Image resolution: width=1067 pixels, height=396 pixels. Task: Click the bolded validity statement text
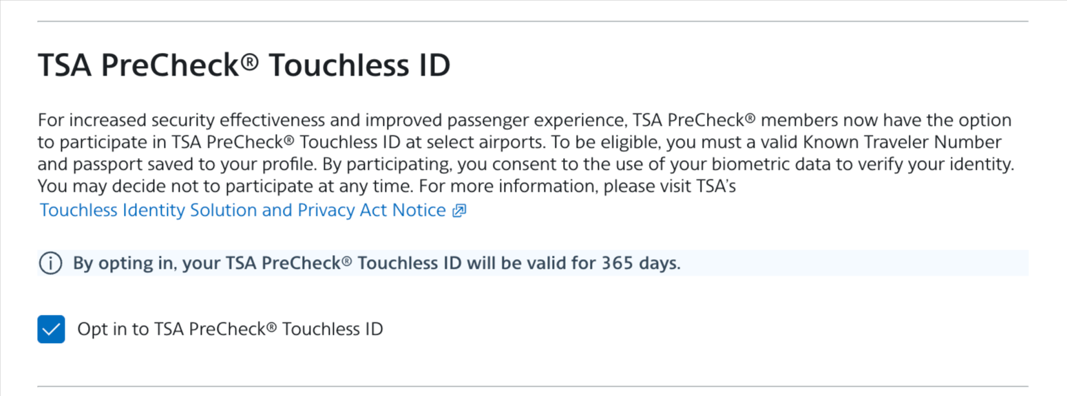pos(375,263)
